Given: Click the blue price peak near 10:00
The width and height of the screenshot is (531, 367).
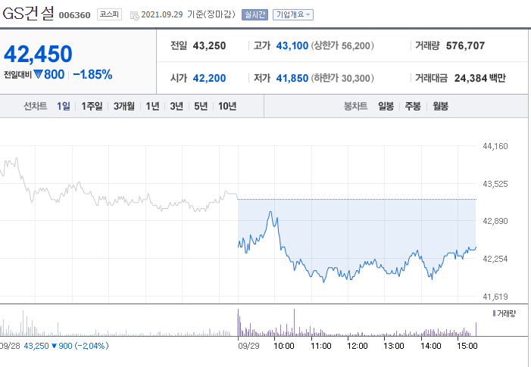Looking at the screenshot, I should click(x=270, y=212).
